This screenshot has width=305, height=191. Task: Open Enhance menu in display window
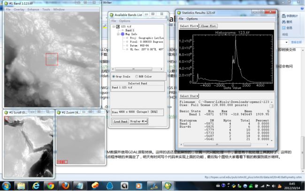pos(33,9)
